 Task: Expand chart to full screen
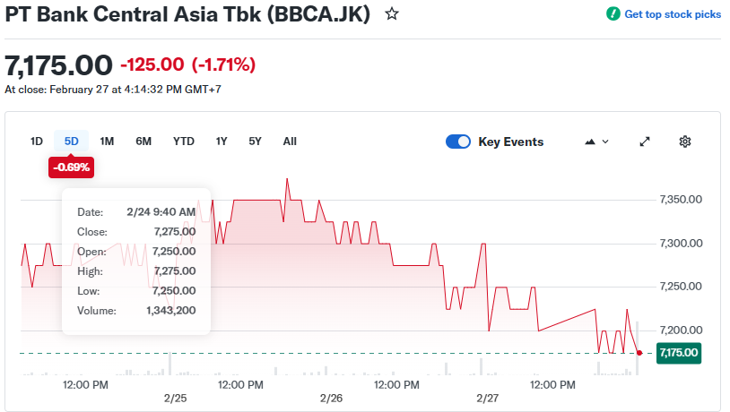point(644,142)
